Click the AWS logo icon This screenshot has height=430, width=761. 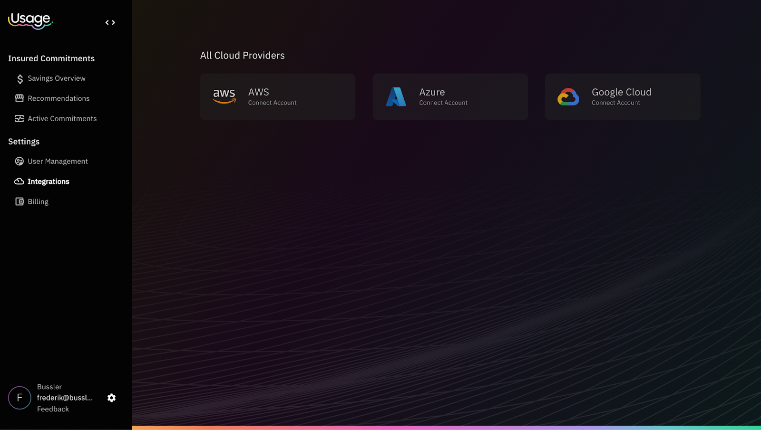pyautogui.click(x=224, y=96)
